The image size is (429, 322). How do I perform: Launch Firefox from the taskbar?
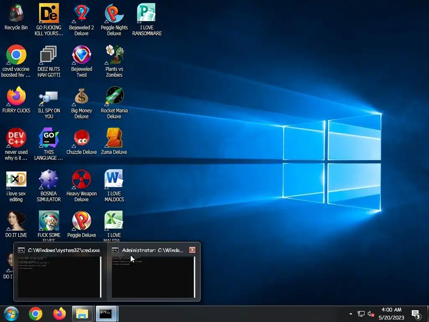tap(59, 314)
